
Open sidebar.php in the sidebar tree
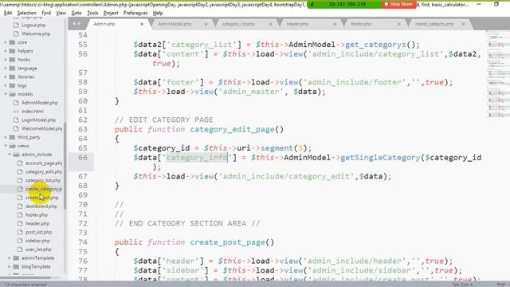point(37,241)
